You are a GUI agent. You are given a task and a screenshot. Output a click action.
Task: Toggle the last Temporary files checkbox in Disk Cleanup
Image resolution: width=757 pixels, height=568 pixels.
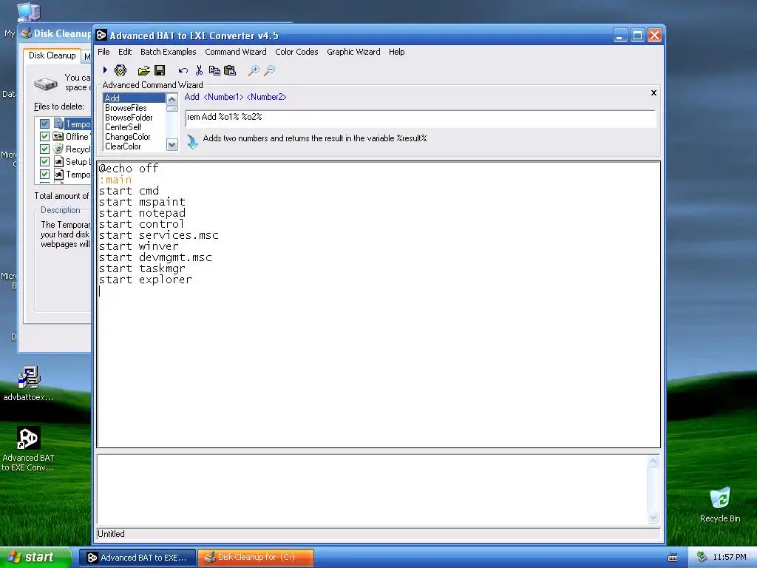coord(44,175)
